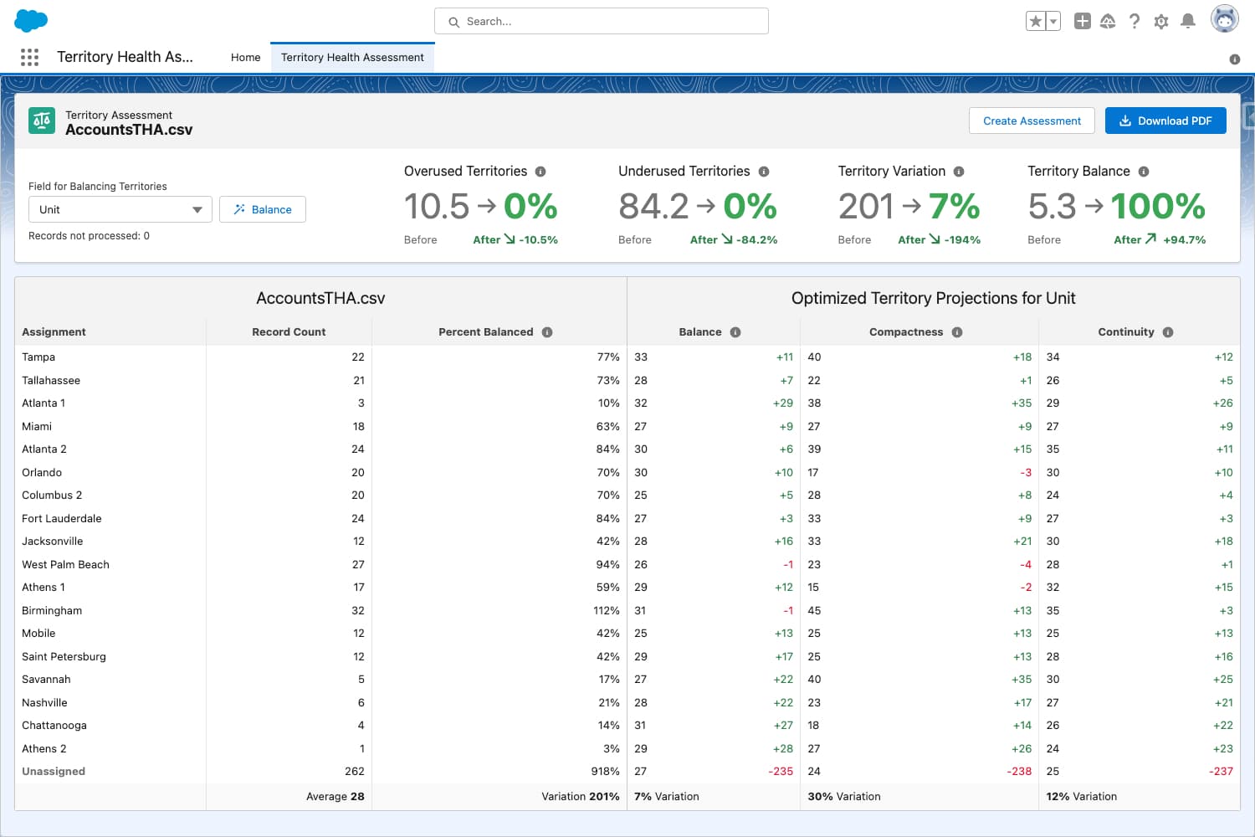Expand the Field for Balancing Territories dropdown
This screenshot has width=1255, height=837.
click(120, 209)
